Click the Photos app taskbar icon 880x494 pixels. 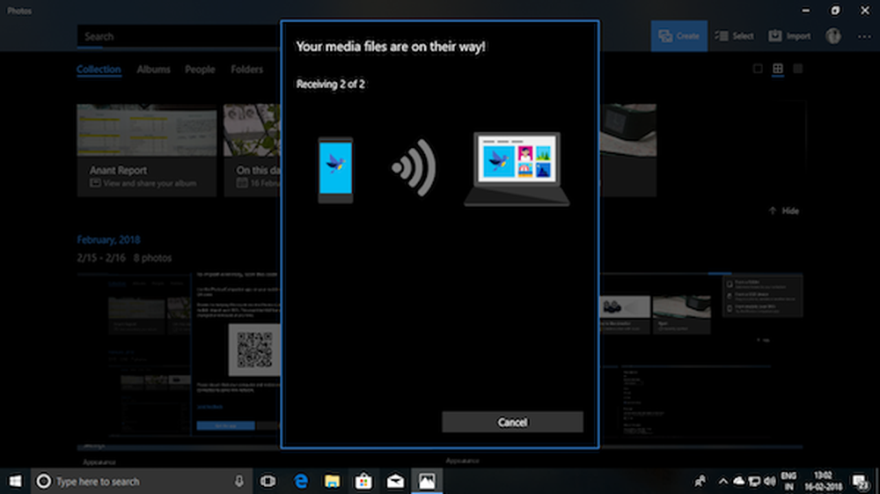(427, 481)
